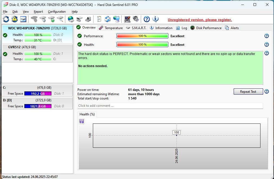Click the C: free space 192,2 GB bar

click(x=38, y=94)
